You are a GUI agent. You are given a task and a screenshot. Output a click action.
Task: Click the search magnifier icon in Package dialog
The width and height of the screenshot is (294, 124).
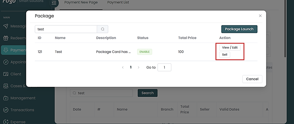103,29
